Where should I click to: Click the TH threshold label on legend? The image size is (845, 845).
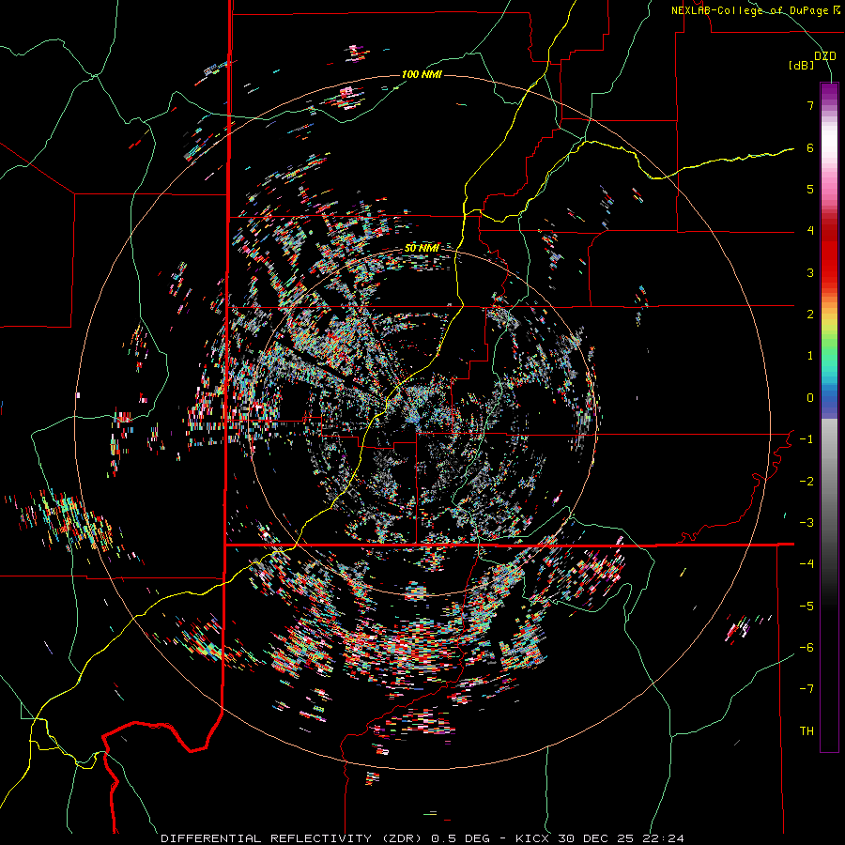(807, 731)
